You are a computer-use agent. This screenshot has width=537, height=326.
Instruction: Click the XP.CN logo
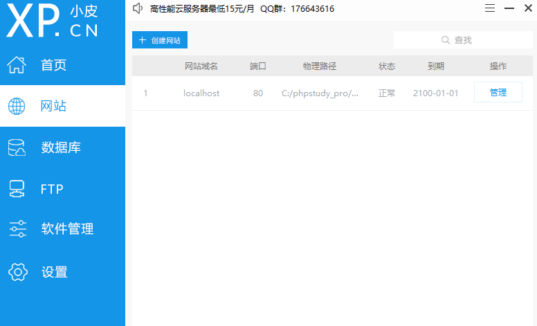[x=52, y=21]
